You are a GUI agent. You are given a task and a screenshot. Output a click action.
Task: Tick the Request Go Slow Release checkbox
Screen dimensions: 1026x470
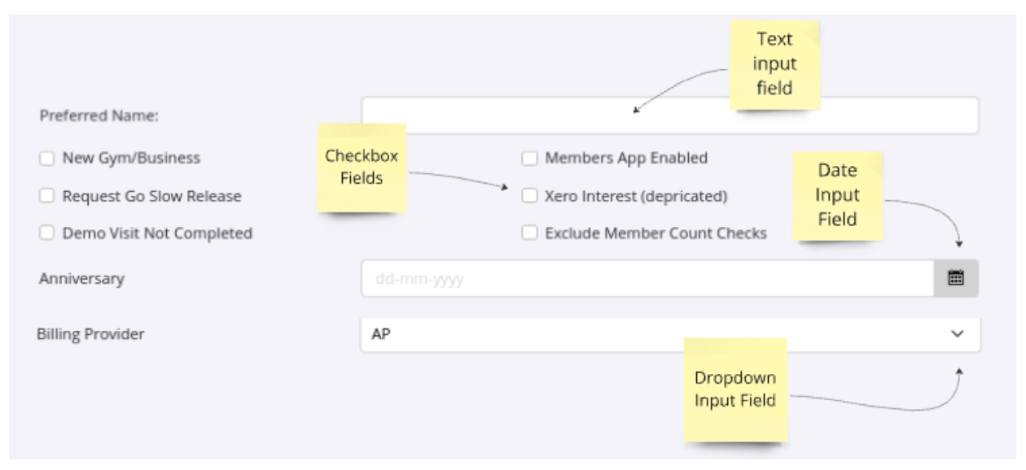click(x=47, y=196)
